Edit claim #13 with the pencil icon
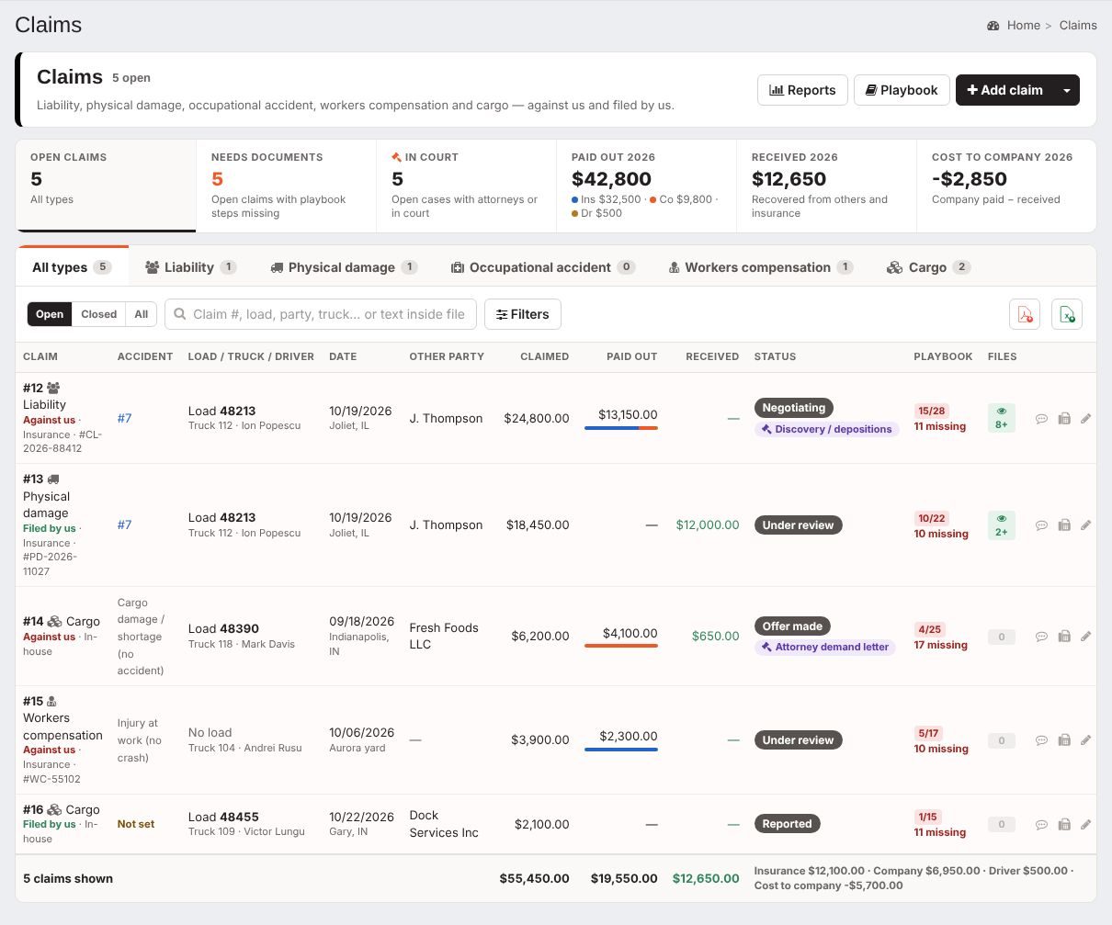This screenshot has height=925, width=1112. [1085, 525]
